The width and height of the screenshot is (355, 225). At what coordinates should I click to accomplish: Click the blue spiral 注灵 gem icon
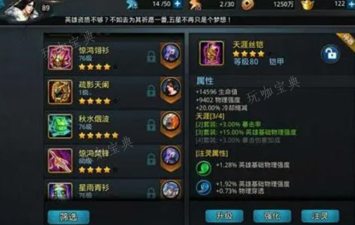click(204, 187)
